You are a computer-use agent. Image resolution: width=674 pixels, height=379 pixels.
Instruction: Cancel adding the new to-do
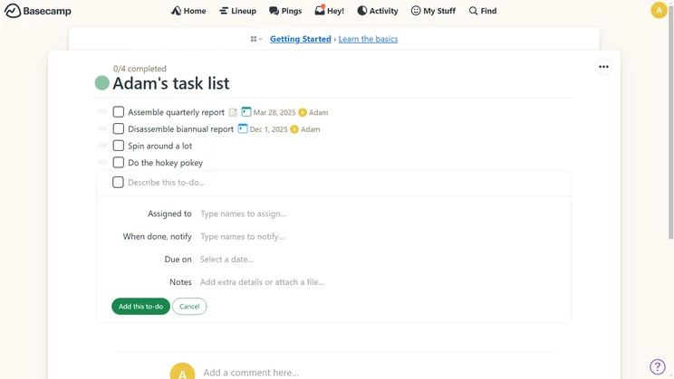coord(189,307)
